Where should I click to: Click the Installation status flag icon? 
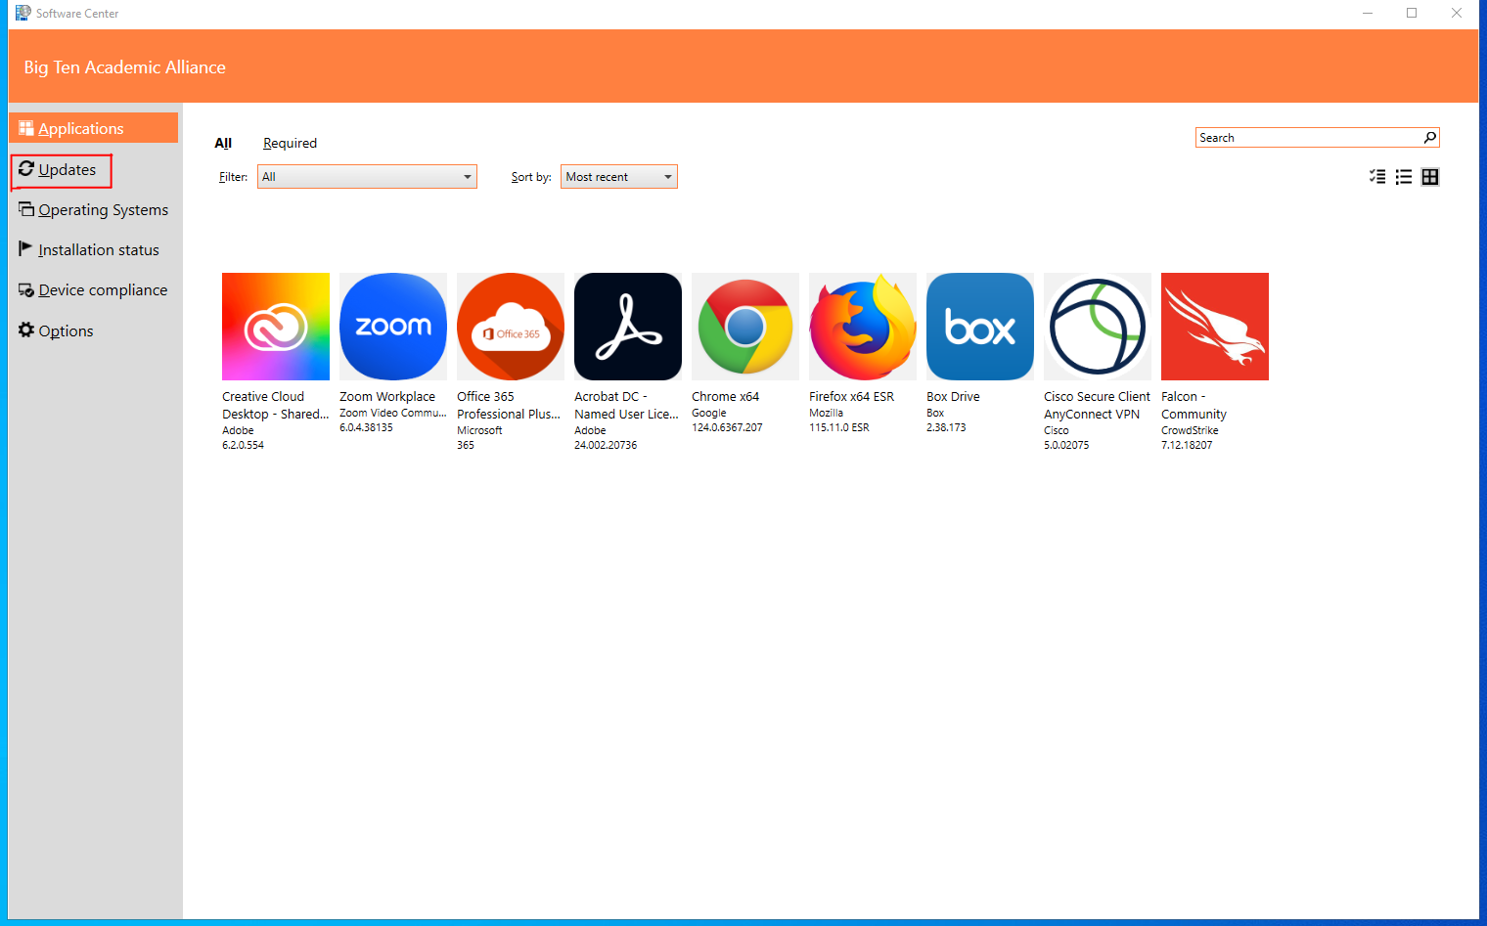26,249
